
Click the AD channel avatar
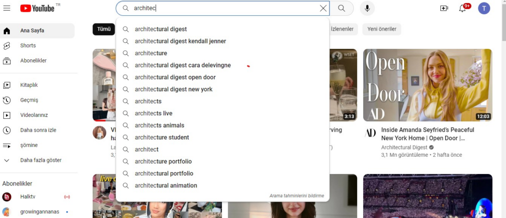tap(370, 133)
